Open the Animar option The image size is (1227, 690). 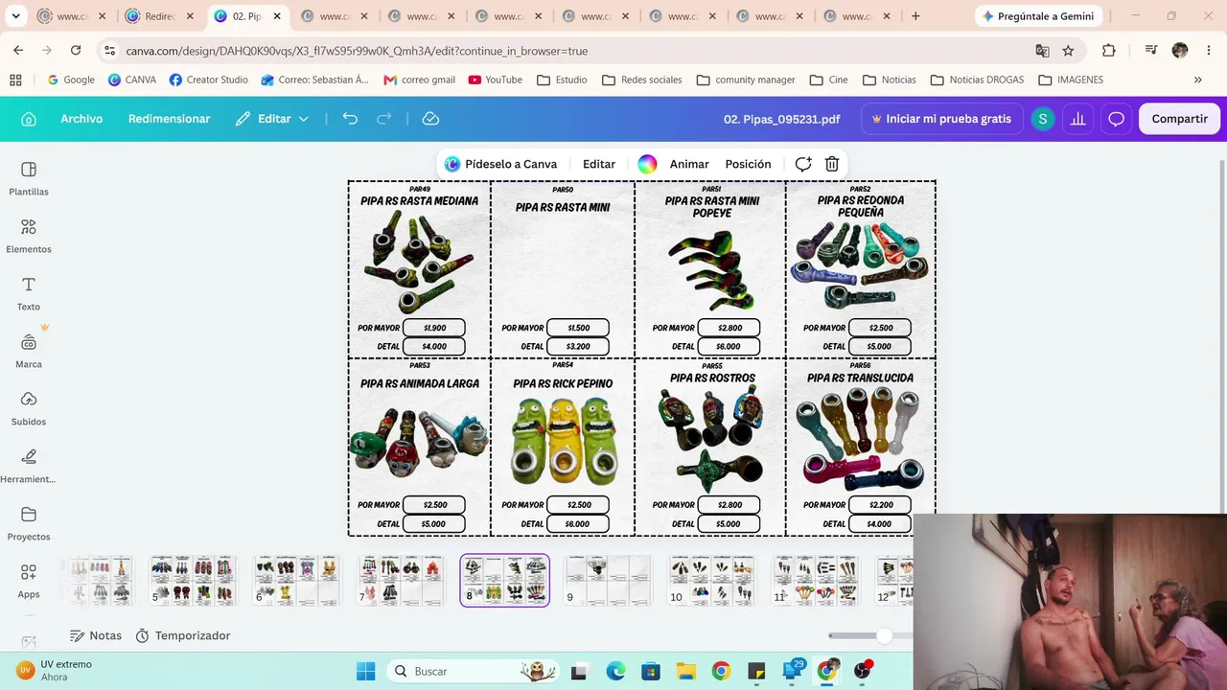click(689, 164)
